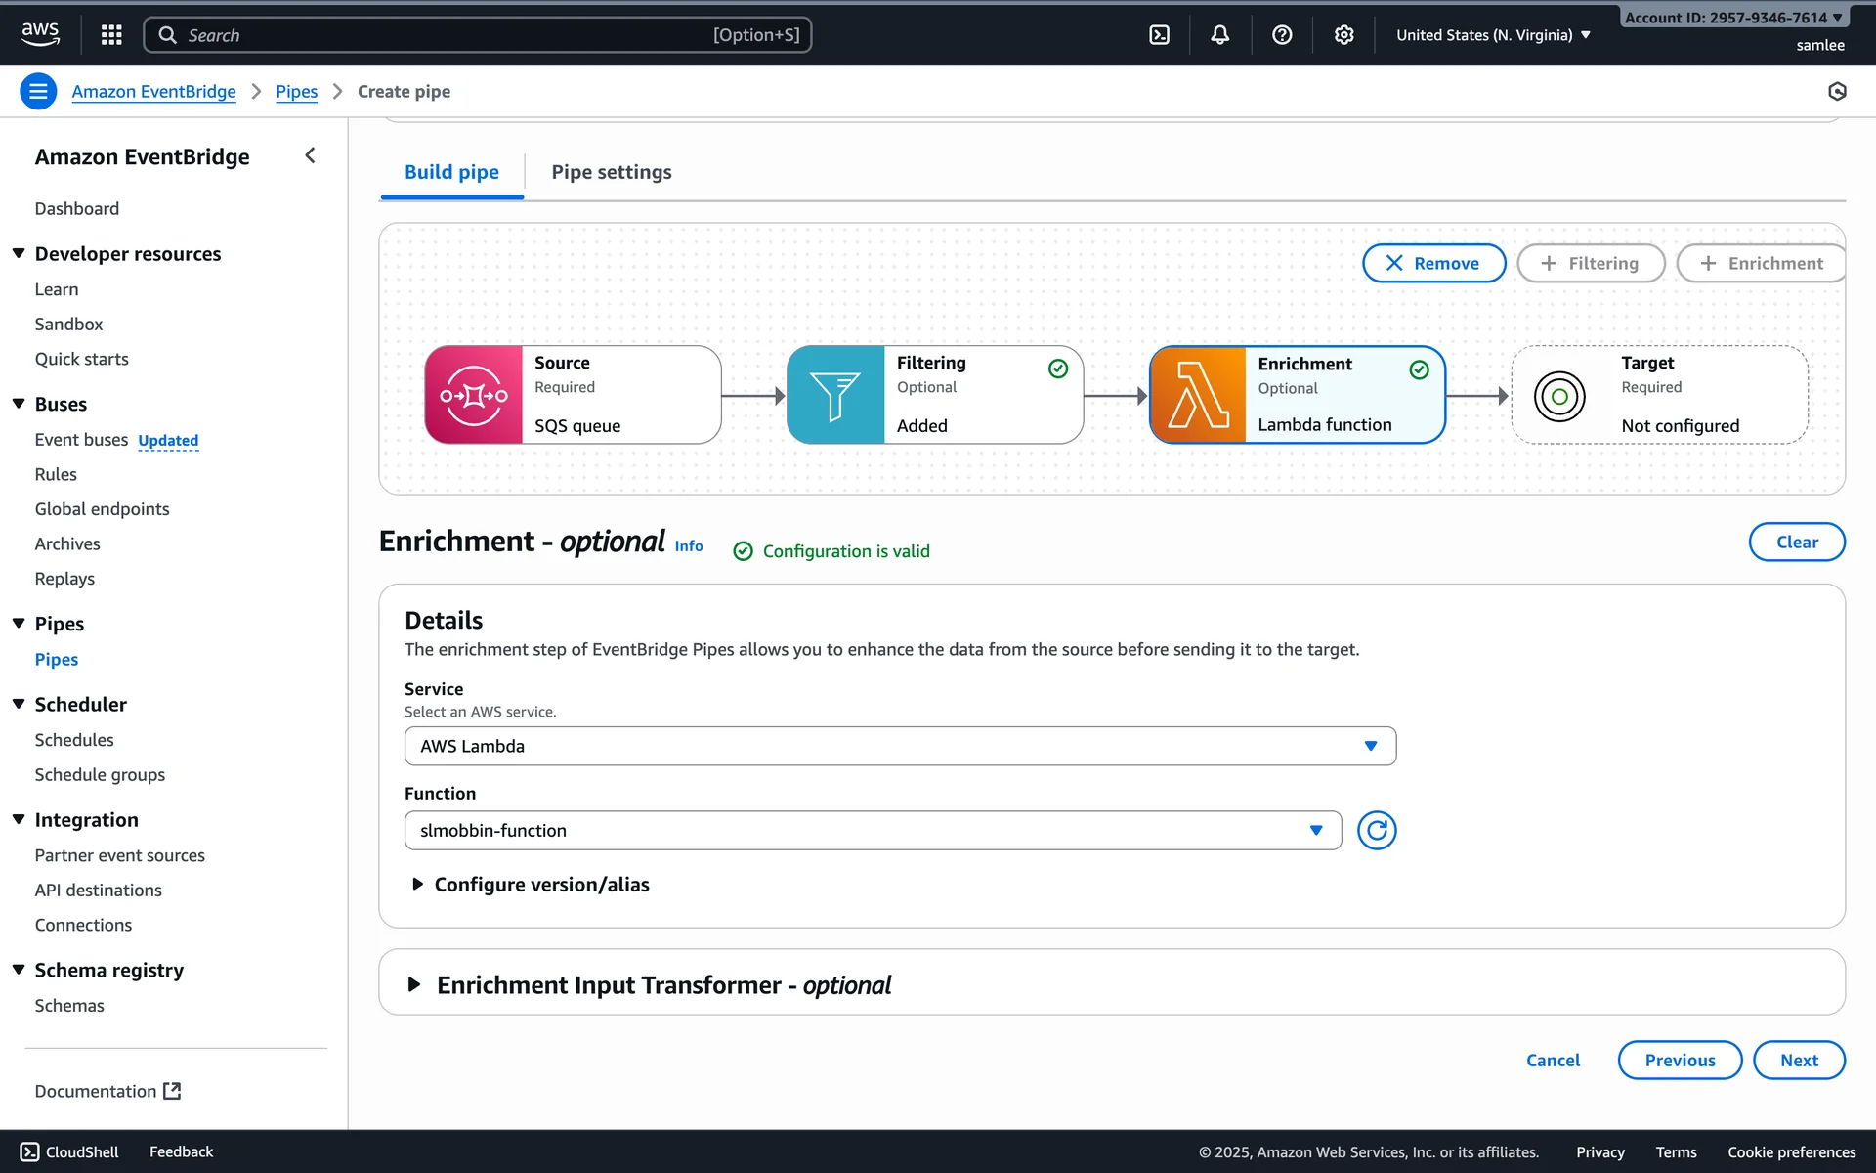Open Archives in the sidebar

pyautogui.click(x=67, y=543)
